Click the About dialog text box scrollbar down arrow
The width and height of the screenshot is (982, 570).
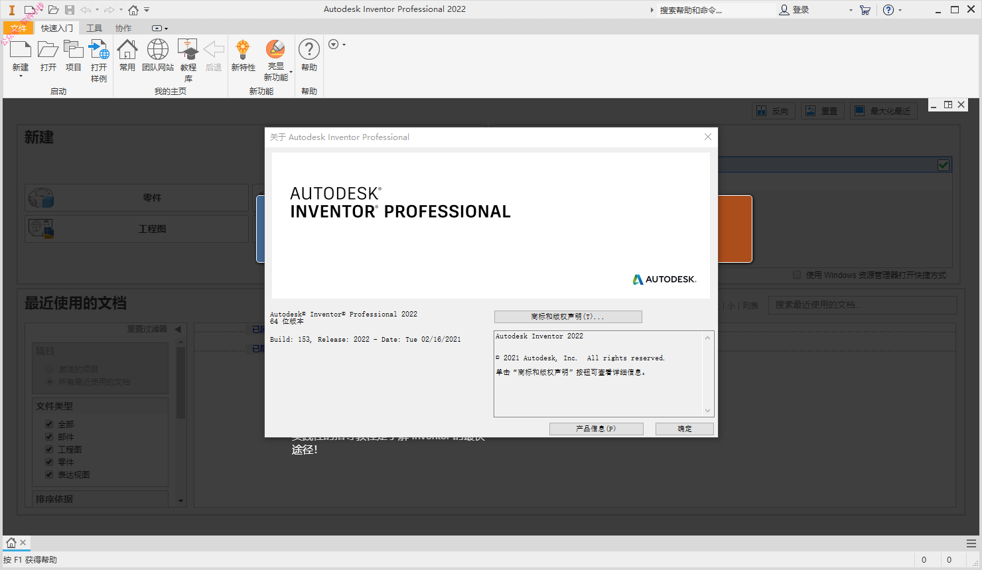coord(708,411)
